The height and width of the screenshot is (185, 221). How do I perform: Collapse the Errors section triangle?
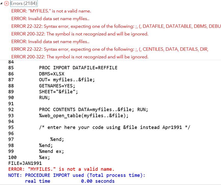pos(1,3)
